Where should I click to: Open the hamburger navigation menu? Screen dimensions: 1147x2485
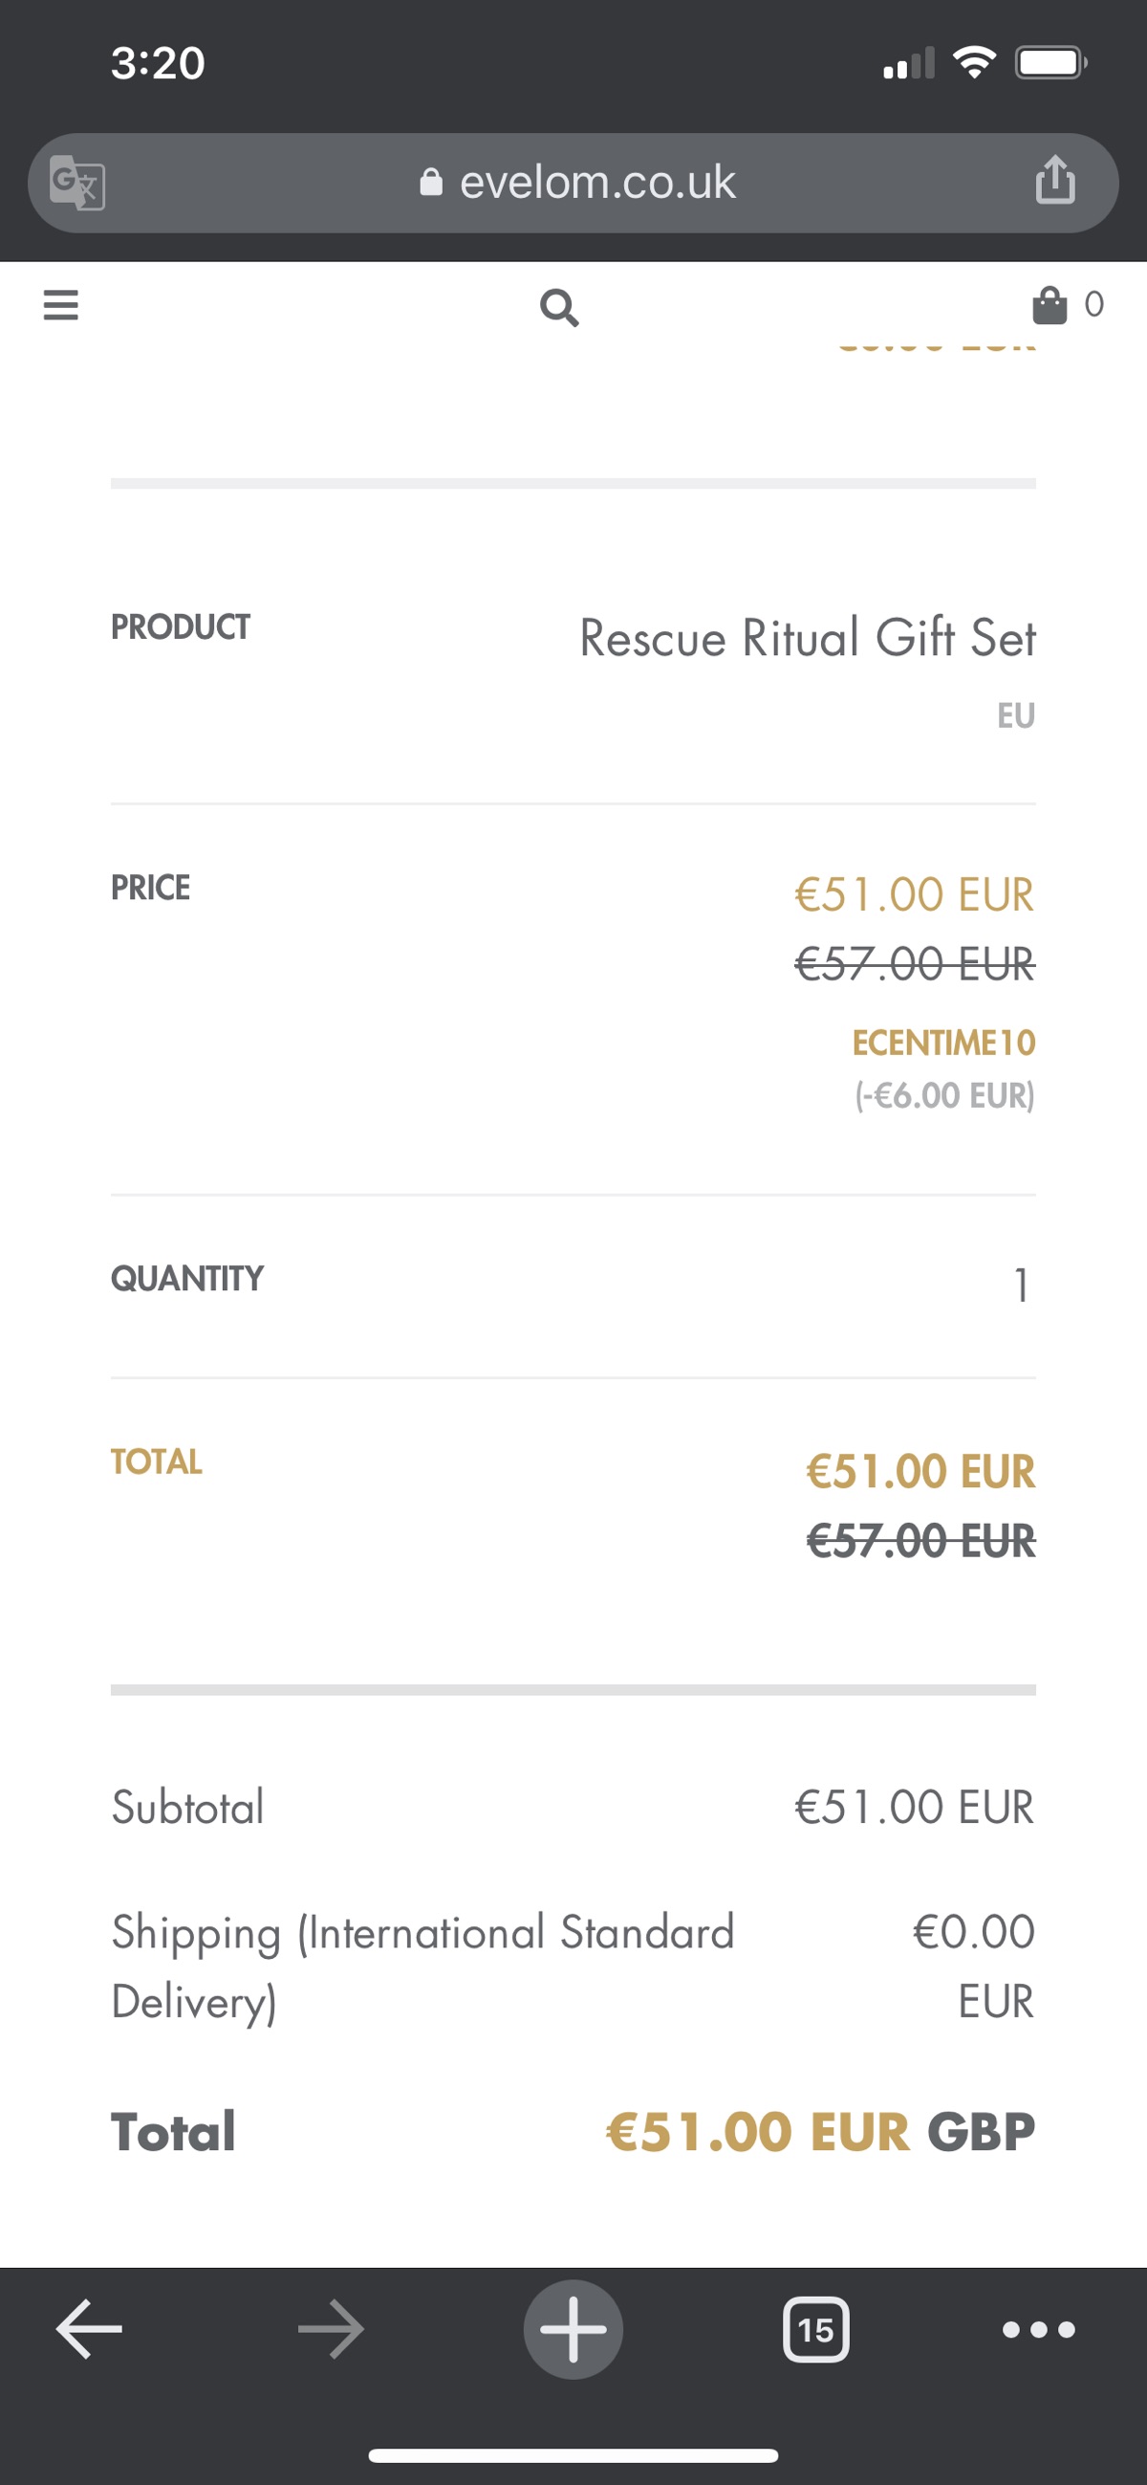pyautogui.click(x=61, y=305)
